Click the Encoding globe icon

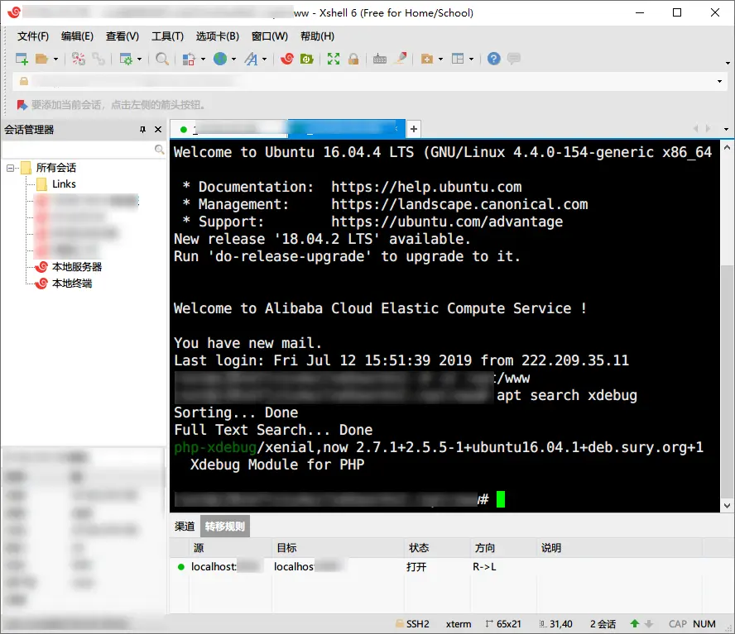tap(220, 59)
